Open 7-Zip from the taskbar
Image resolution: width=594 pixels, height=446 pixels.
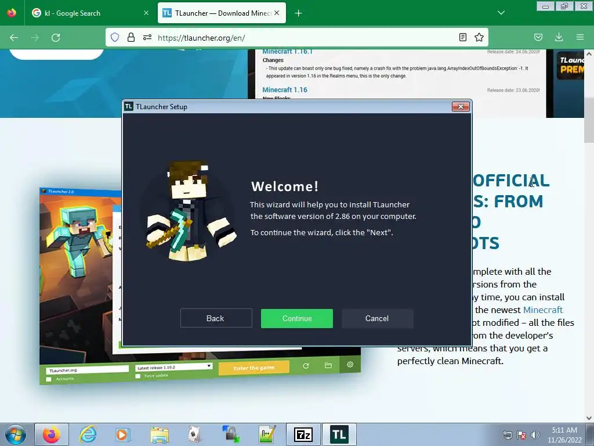click(x=303, y=434)
